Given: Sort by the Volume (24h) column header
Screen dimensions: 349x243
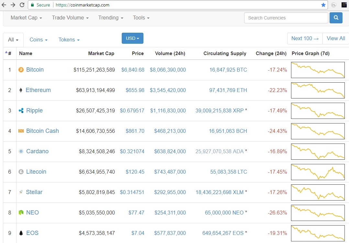Looking at the screenshot, I should point(170,53).
